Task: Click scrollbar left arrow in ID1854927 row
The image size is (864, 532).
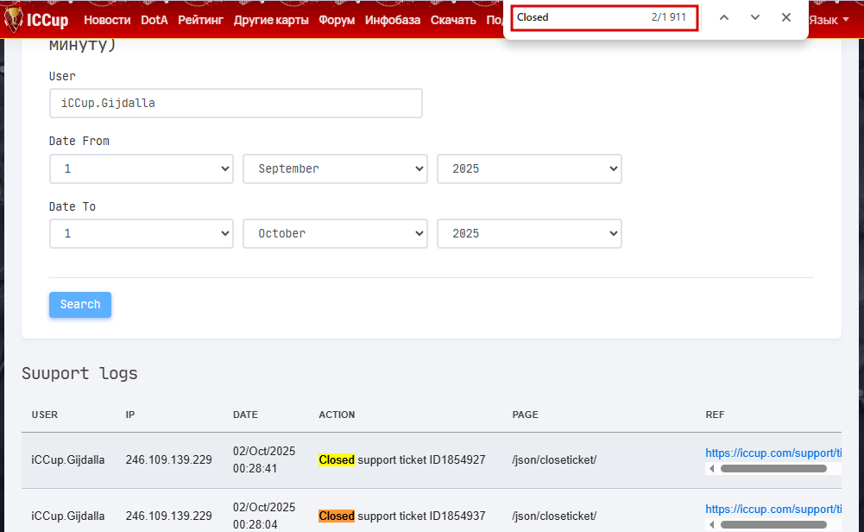Action: point(711,469)
